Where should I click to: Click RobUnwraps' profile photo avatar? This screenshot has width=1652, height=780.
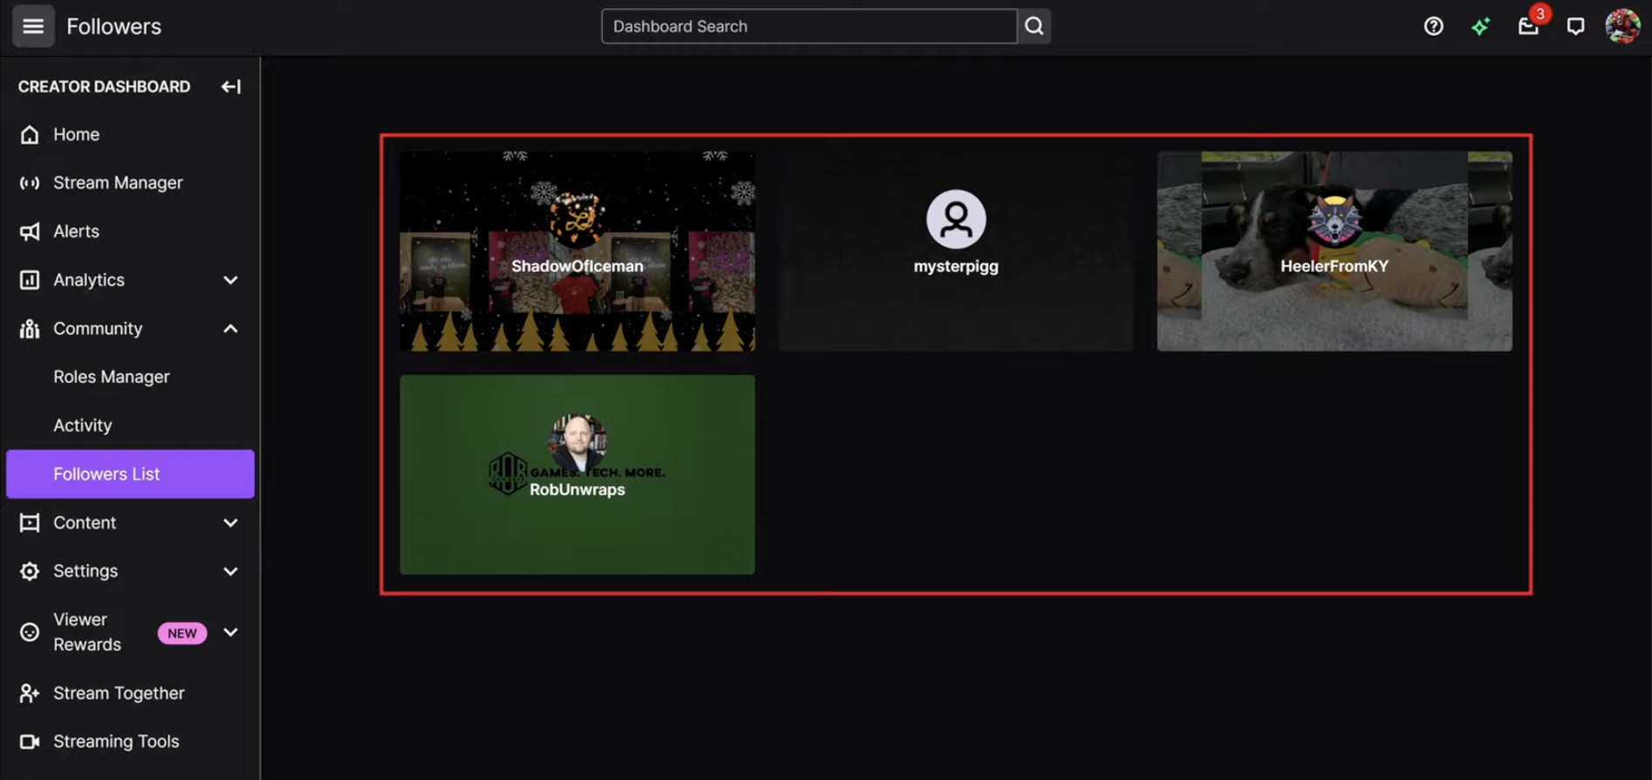[x=577, y=442]
